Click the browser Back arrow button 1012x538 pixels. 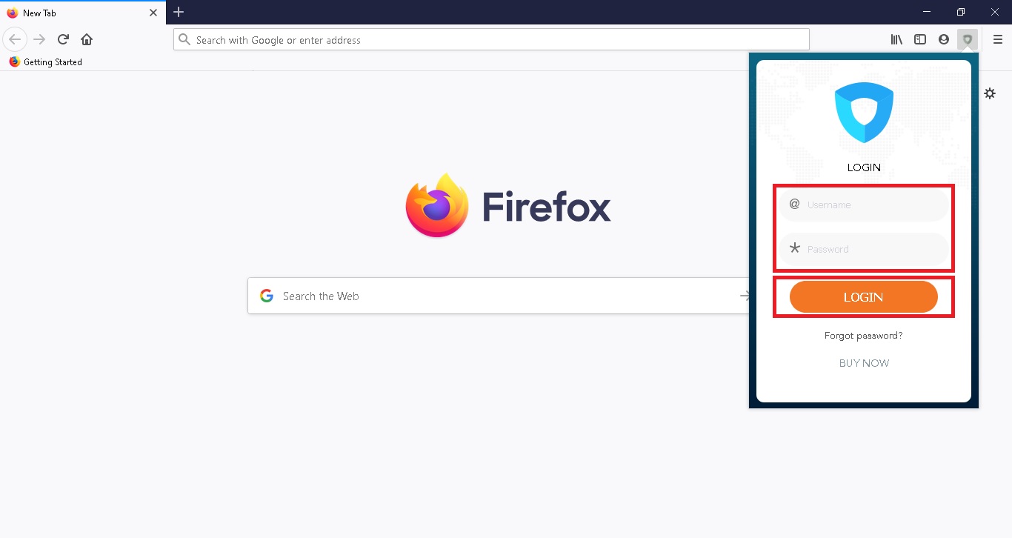pos(15,39)
